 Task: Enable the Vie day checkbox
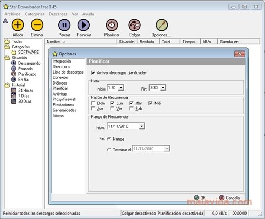point(112,109)
